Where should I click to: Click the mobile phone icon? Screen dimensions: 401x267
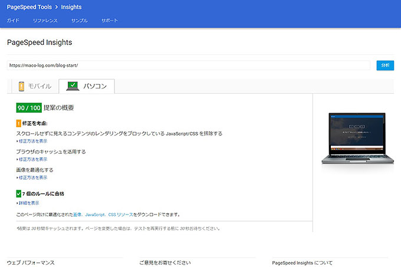pos(21,87)
